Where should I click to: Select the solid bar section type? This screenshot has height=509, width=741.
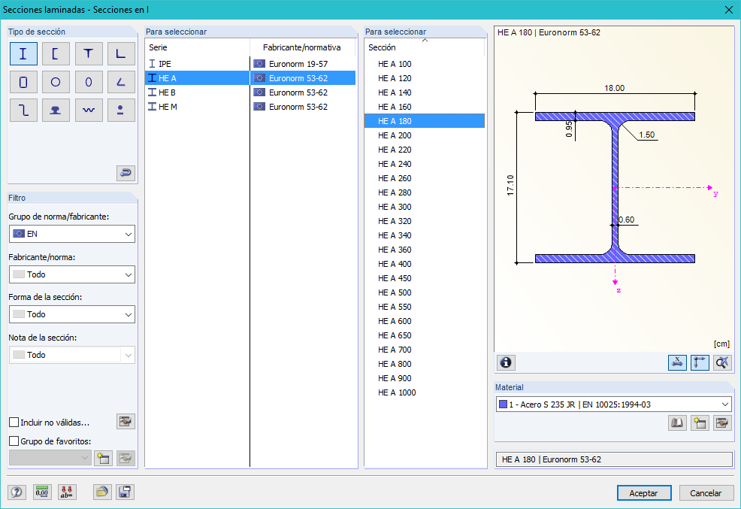[x=121, y=110]
